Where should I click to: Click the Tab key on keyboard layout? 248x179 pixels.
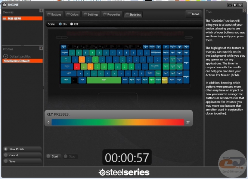(66, 60)
